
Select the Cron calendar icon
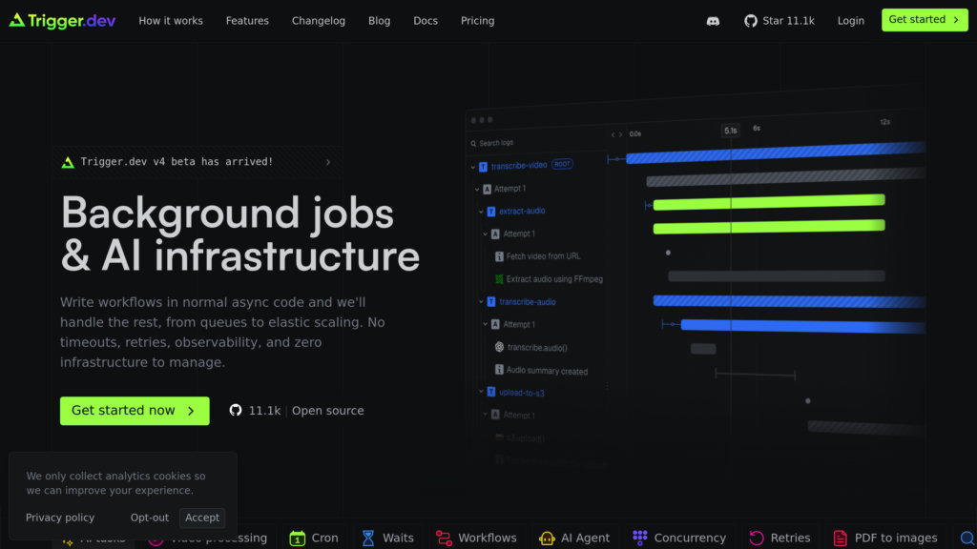click(x=298, y=538)
